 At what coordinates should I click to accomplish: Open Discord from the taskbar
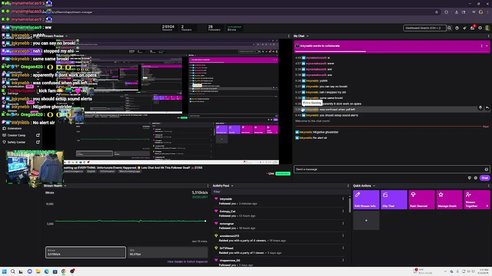click(30, 271)
